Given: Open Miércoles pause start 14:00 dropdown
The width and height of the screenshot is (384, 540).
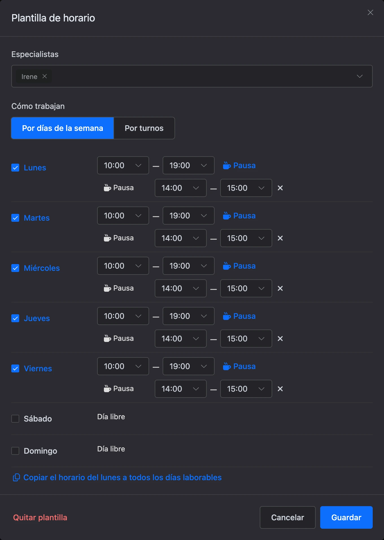Looking at the screenshot, I should point(181,288).
